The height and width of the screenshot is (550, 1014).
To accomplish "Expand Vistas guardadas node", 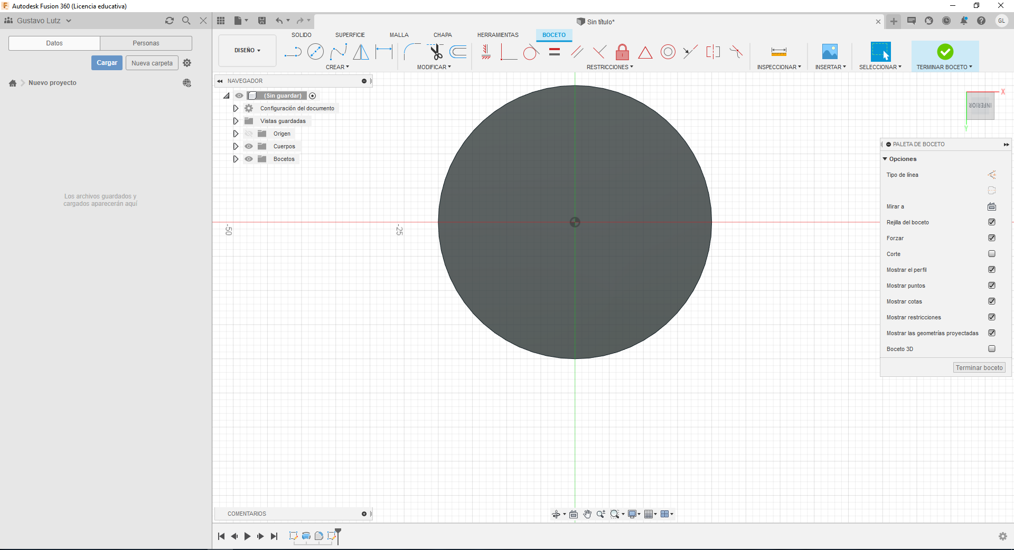I will pos(236,121).
